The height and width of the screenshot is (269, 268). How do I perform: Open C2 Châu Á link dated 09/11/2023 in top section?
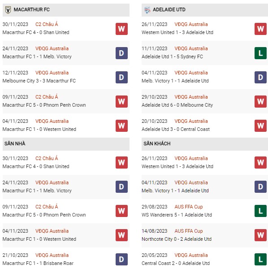tap(47, 97)
